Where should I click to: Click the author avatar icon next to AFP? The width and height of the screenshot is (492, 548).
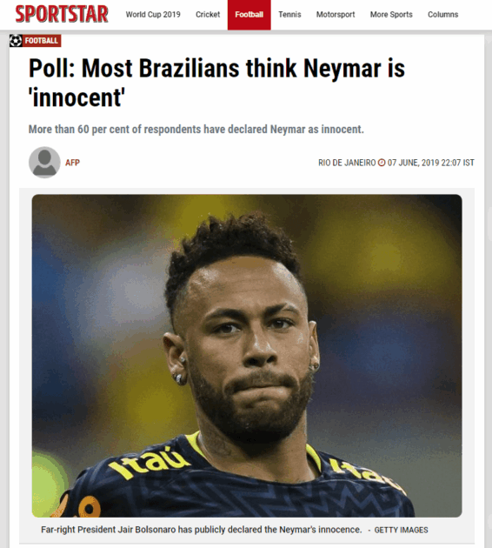[x=44, y=163]
